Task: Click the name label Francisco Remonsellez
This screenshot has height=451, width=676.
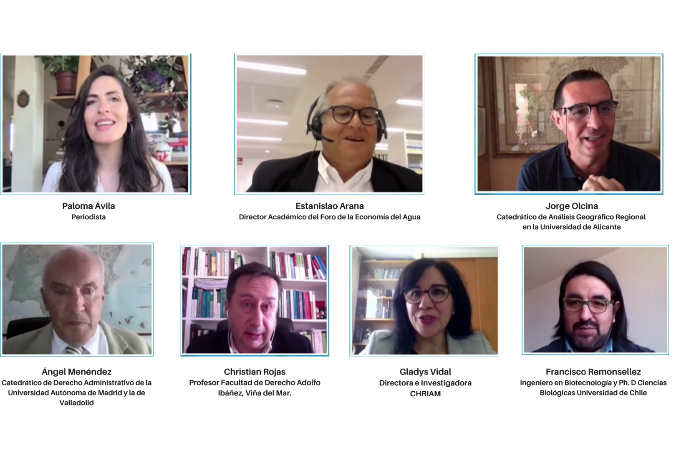Action: [593, 372]
